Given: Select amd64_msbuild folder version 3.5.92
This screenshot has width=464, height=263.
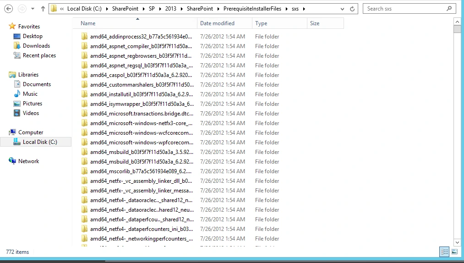Looking at the screenshot, I should coord(142,152).
